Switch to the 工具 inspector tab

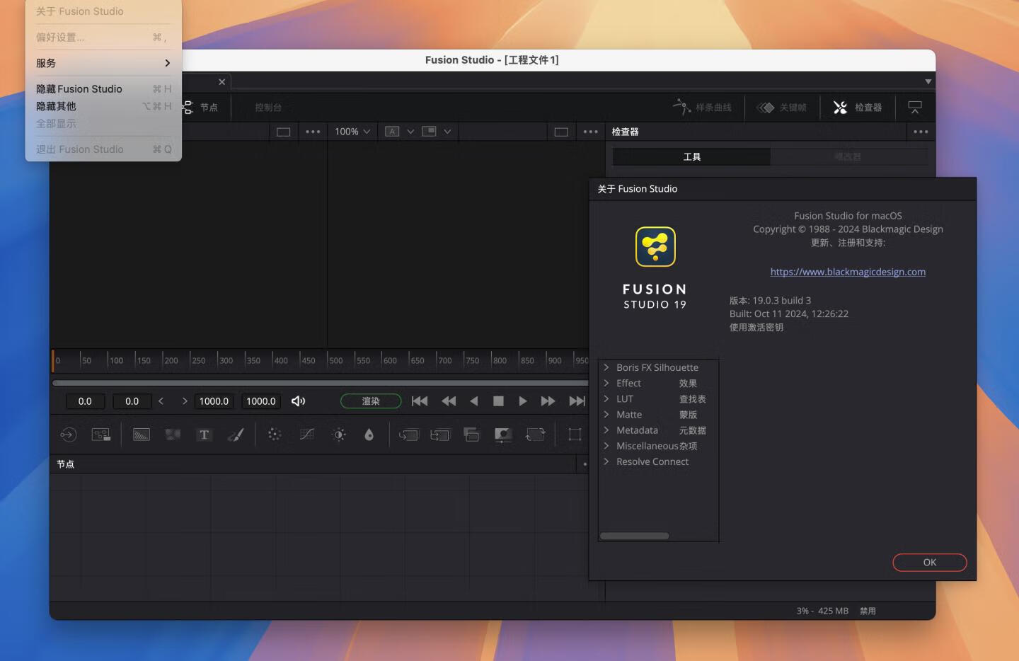pos(691,156)
